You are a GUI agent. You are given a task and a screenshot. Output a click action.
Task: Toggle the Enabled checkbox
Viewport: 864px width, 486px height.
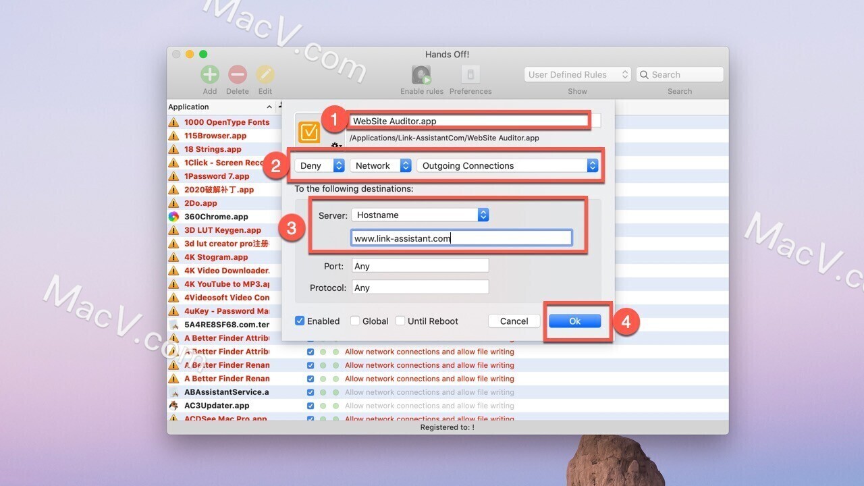pos(300,321)
